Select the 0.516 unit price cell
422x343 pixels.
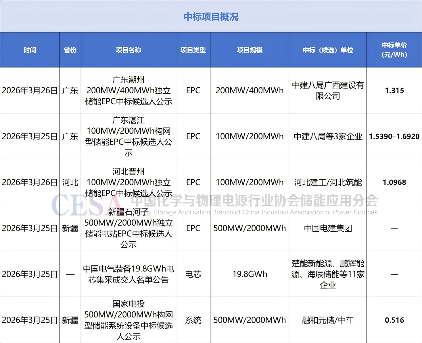pyautogui.click(x=394, y=320)
